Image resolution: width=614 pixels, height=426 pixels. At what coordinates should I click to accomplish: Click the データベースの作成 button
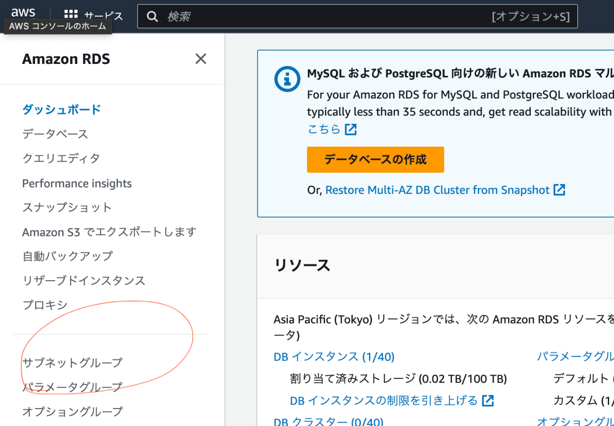(375, 159)
